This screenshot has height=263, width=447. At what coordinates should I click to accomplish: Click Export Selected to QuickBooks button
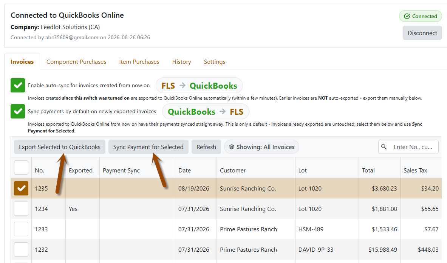tap(60, 147)
